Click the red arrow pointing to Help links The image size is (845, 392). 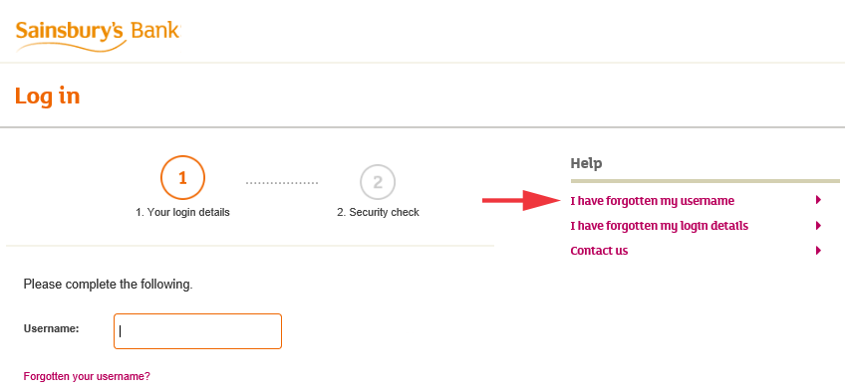522,200
